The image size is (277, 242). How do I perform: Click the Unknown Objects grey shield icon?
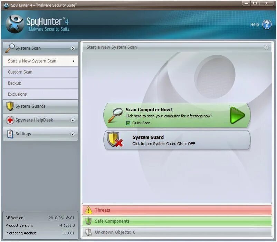tap(88, 232)
